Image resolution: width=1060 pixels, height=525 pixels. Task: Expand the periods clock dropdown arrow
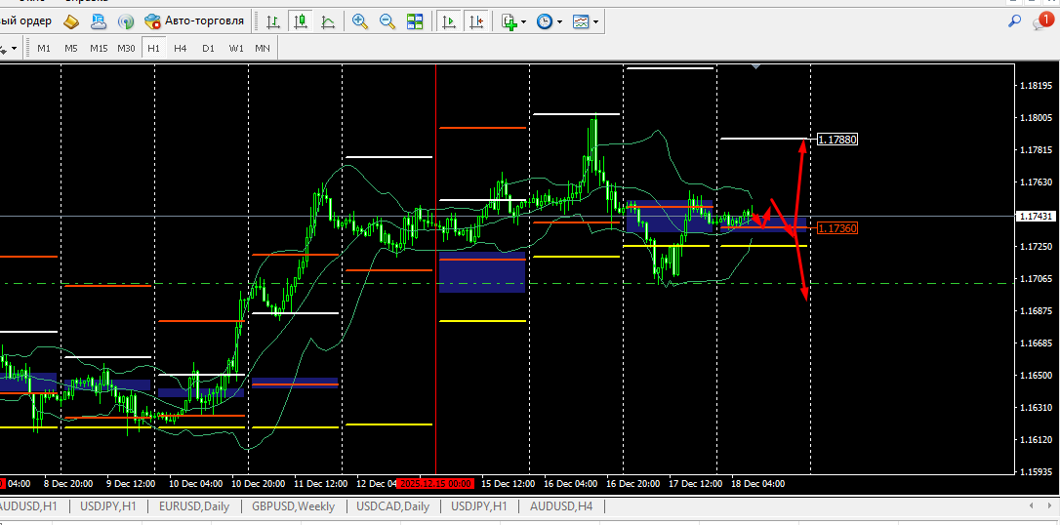[x=559, y=22]
